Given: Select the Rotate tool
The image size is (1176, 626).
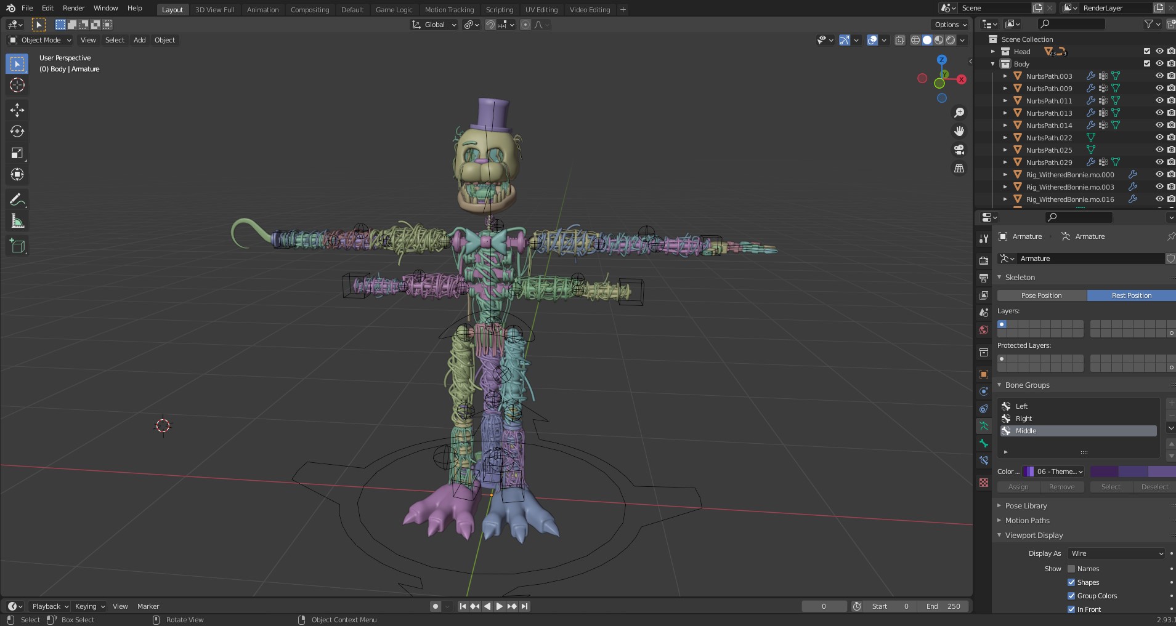Looking at the screenshot, I should [17, 131].
